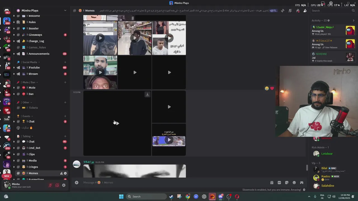The width and height of the screenshot is (358, 201).
Task: Open NORDINE Jul activity card
Action: point(333,57)
